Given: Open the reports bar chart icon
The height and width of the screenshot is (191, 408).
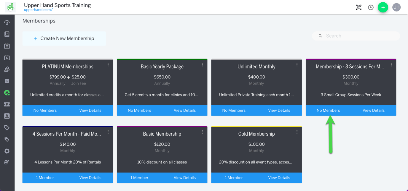Looking at the screenshot, I should tap(7, 81).
